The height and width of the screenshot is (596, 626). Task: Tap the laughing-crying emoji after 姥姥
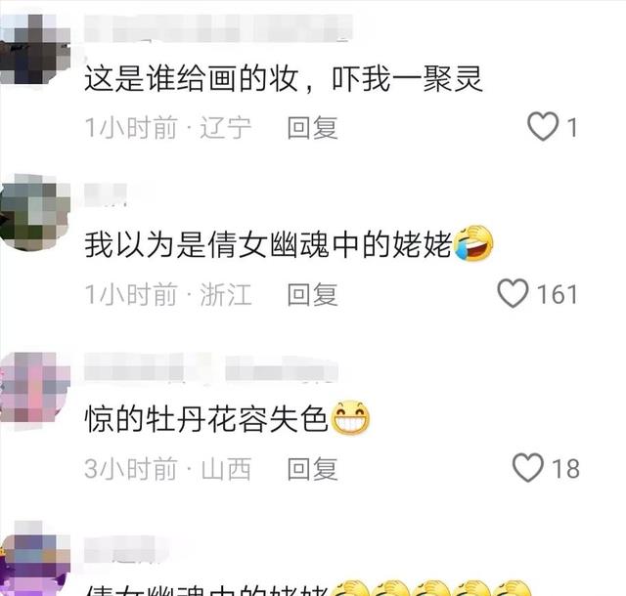[x=473, y=243]
